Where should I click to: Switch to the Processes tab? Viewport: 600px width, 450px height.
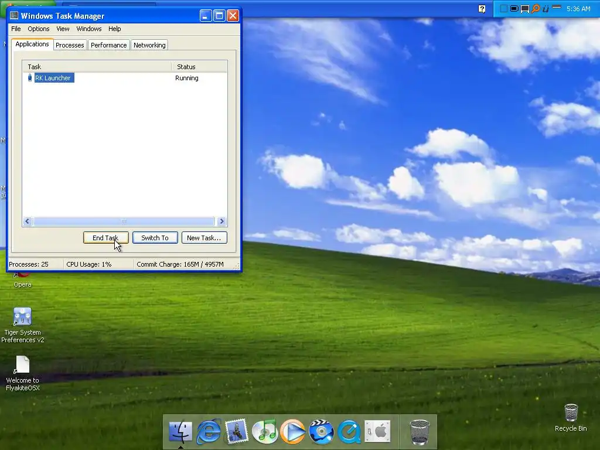(70, 45)
